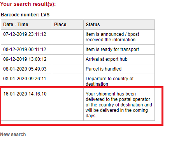Click 'Item is ready for transport' status

112,50
